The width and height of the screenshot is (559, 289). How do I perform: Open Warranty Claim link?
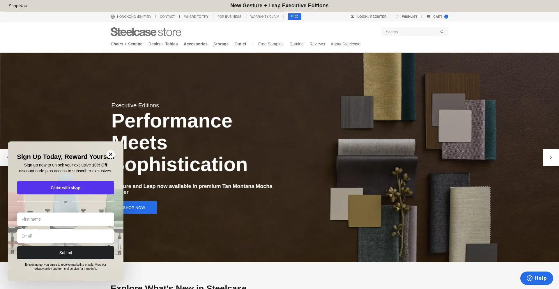click(265, 17)
